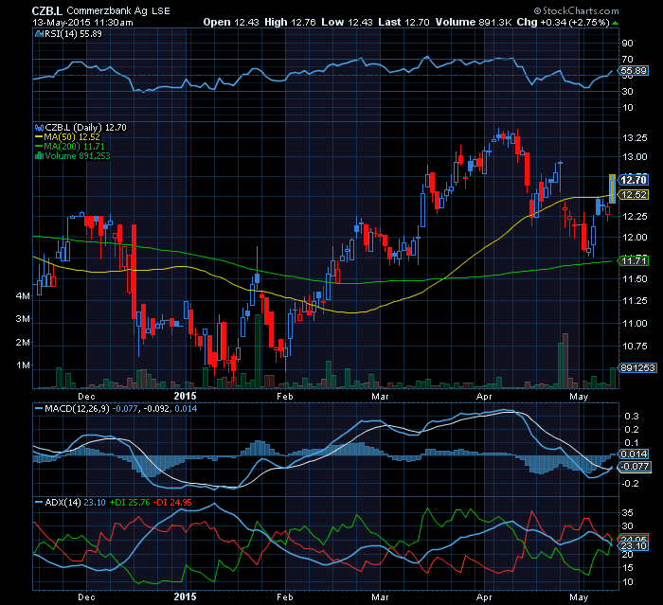Click the 11.71 green MA(200) price tag
Screen dimensions: 663x605
[x=634, y=261]
